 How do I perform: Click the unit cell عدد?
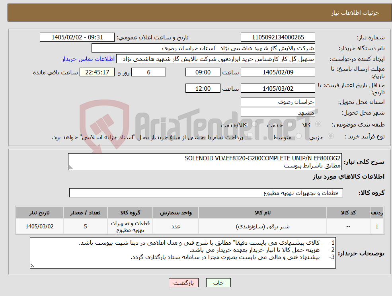pos(176,226)
